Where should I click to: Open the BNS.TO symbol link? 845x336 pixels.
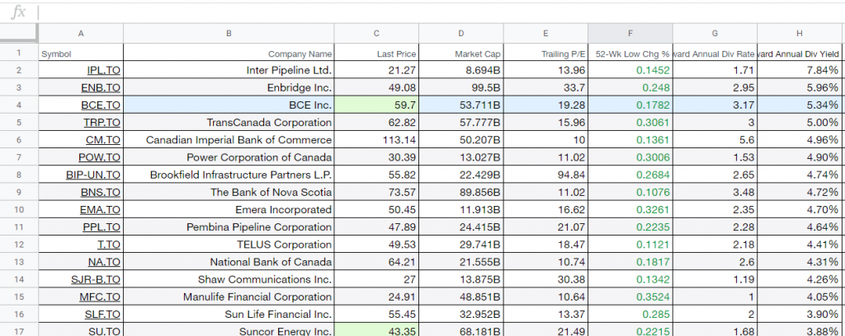(101, 193)
